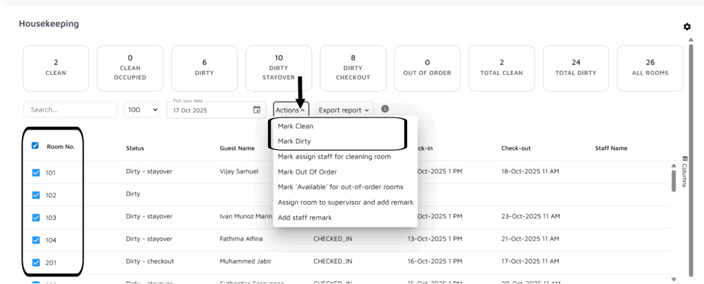
Task: Toggle the room 201 checkbox
Action: (36, 261)
